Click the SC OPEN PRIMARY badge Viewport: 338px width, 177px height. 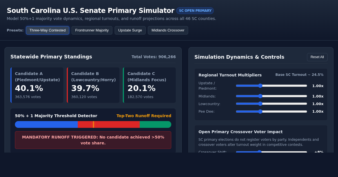point(195,11)
